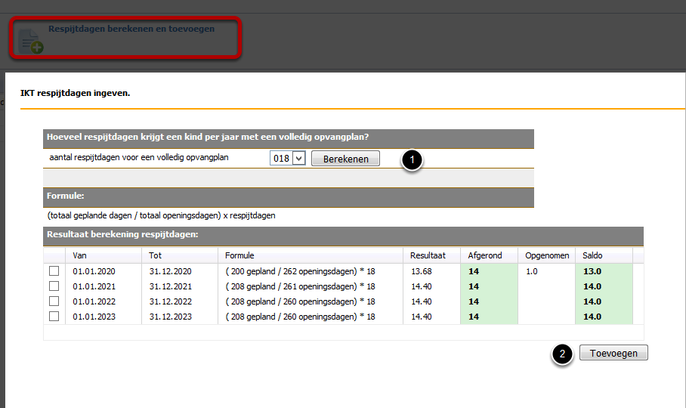The width and height of the screenshot is (686, 408).
Task: Click the add-document icon beside Respijtdagen berekenen
Action: (31, 41)
